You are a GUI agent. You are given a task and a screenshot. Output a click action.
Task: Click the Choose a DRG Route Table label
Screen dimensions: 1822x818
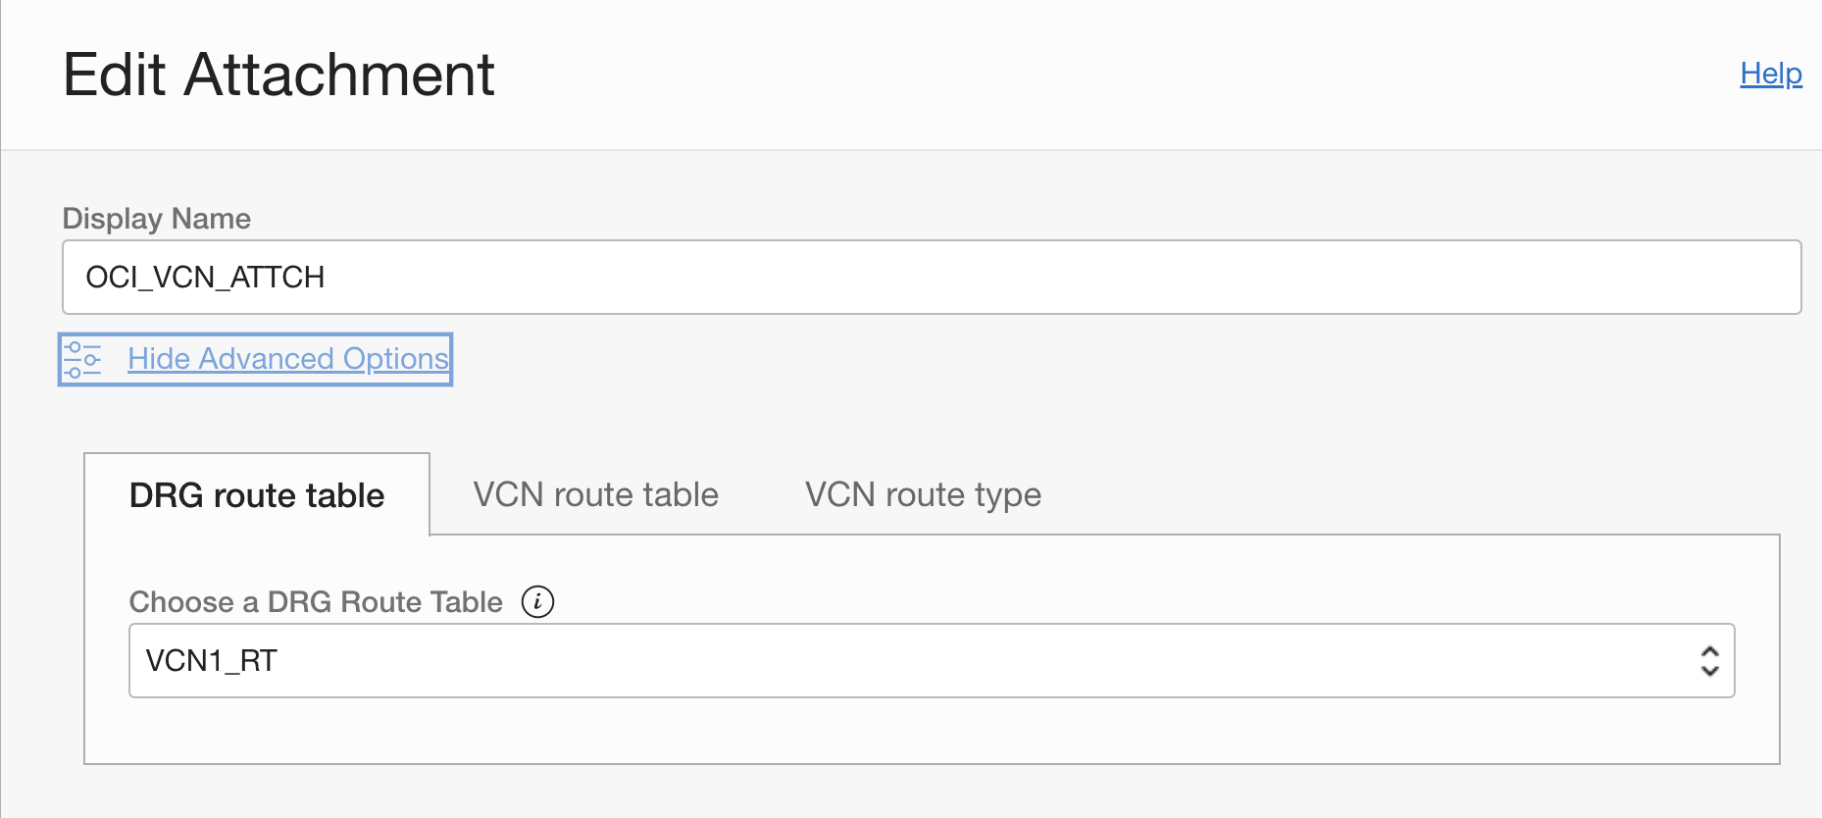[316, 602]
